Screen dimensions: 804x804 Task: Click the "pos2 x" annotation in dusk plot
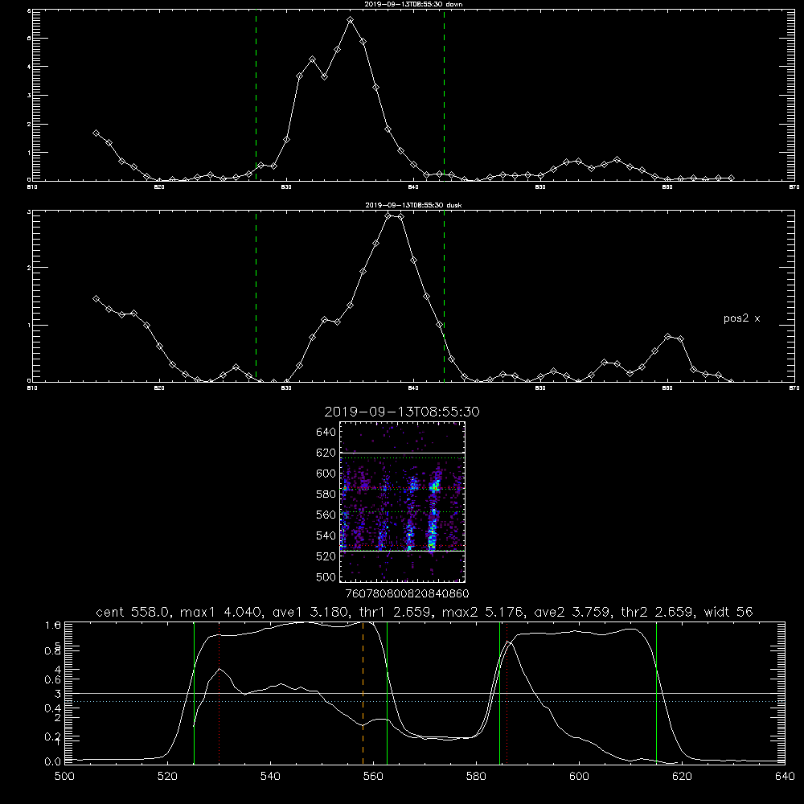click(741, 318)
